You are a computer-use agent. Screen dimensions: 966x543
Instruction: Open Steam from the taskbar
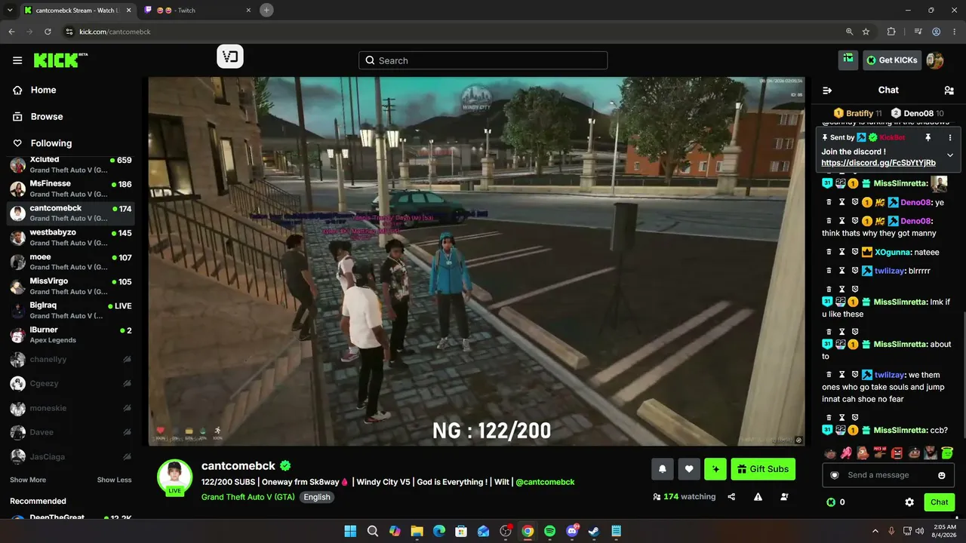coord(594,531)
